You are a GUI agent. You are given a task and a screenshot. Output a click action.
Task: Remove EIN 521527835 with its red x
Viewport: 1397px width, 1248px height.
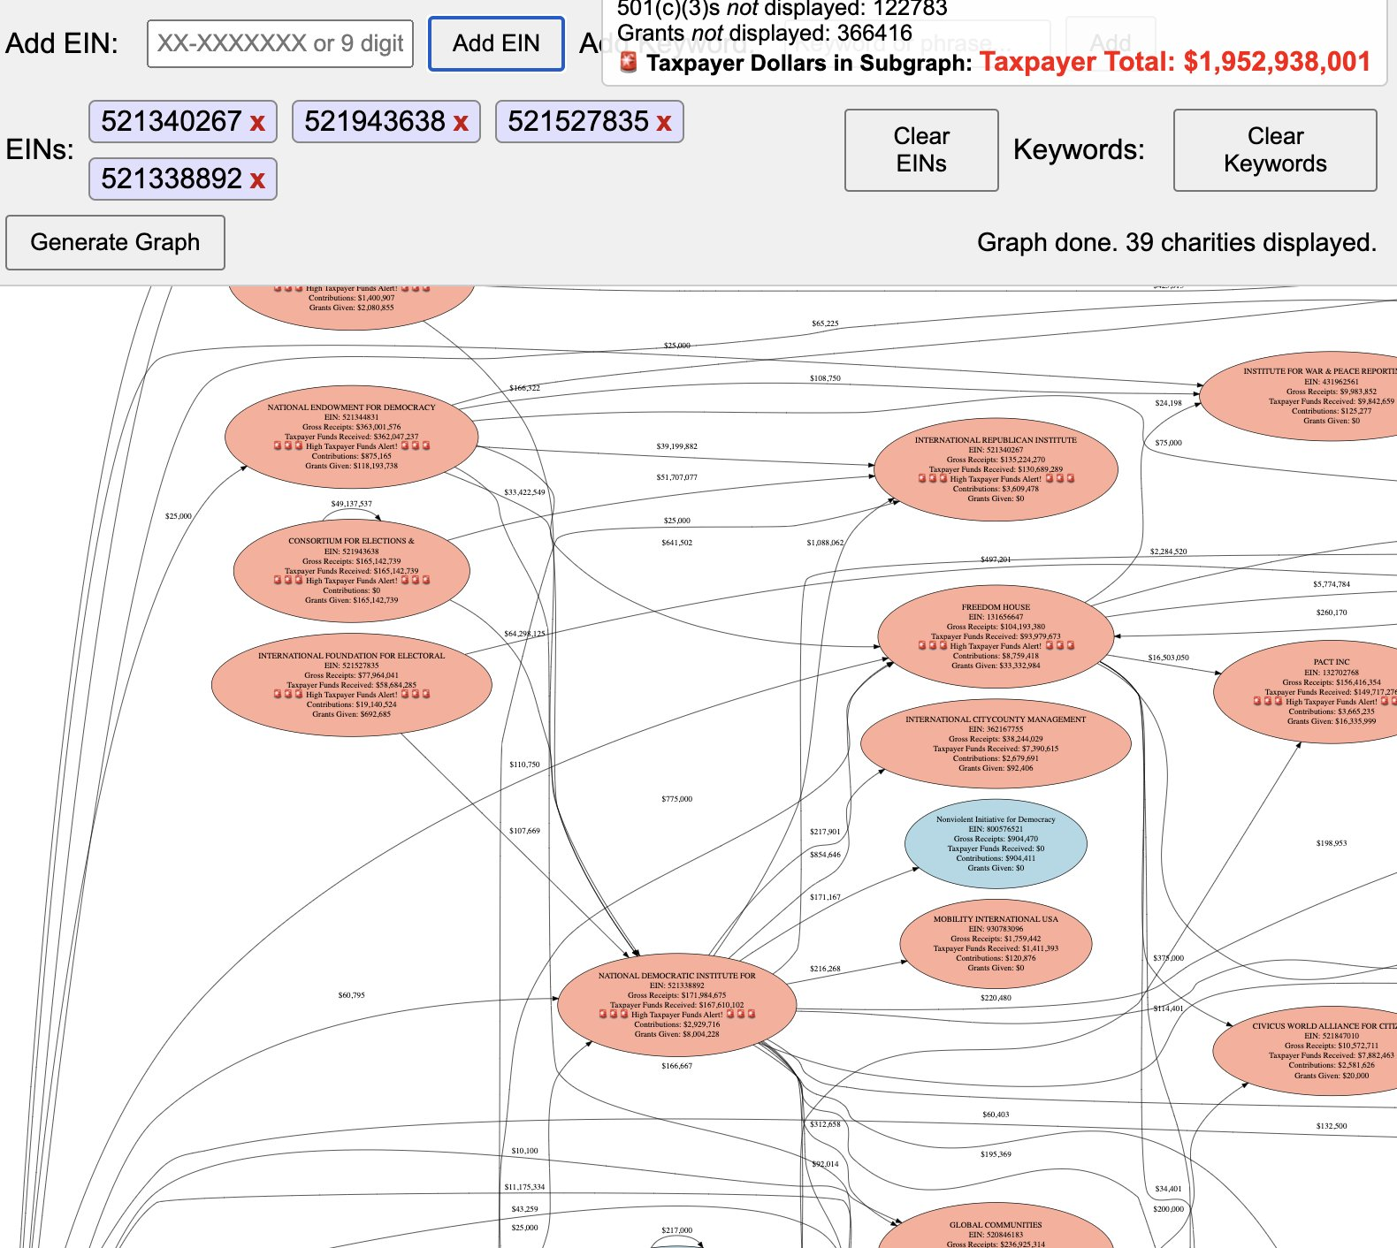(664, 123)
